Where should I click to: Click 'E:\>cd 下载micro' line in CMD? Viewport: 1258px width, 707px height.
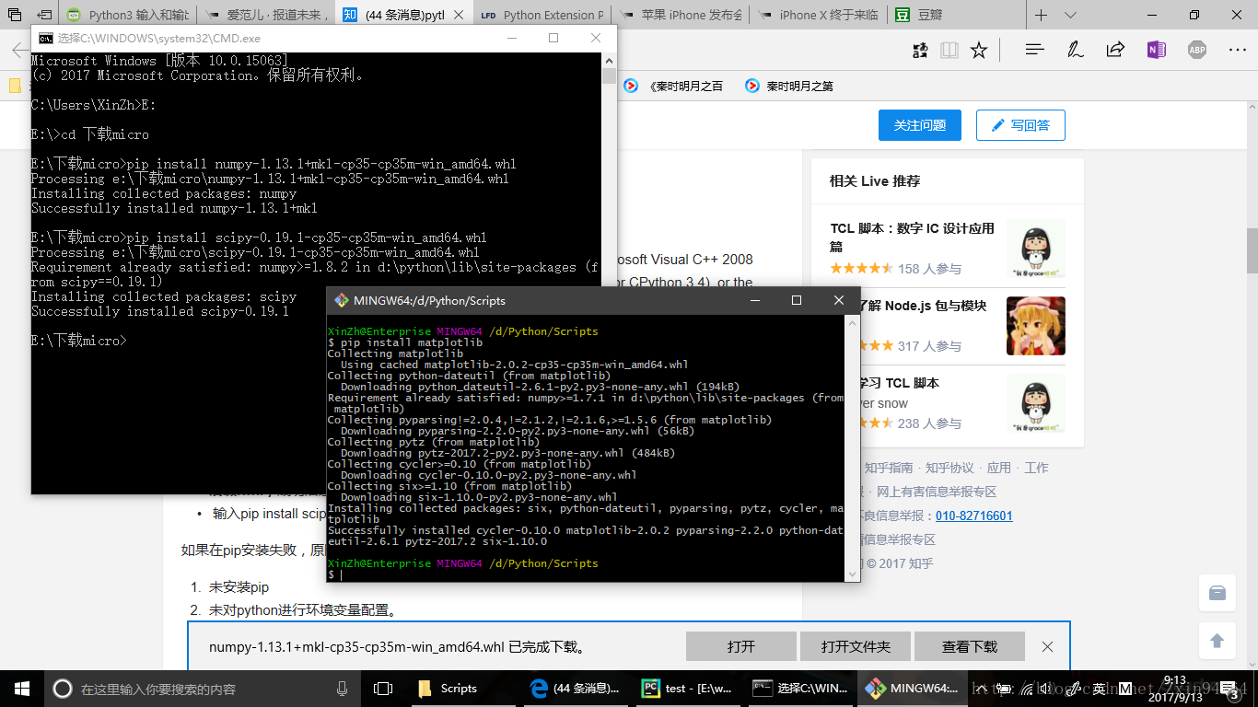point(90,134)
